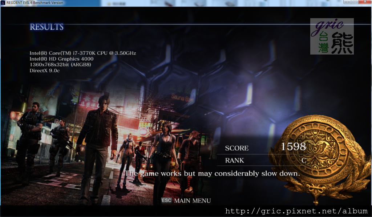Click the ESC key icon

[x=166, y=200]
